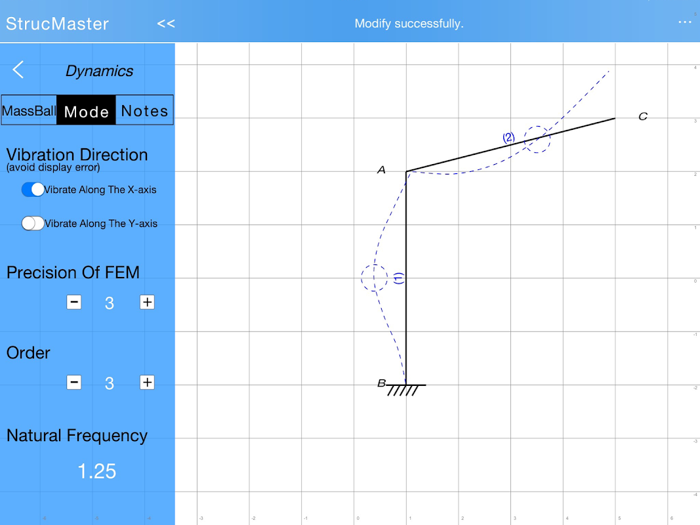Open the three-dot more options menu

click(x=684, y=22)
